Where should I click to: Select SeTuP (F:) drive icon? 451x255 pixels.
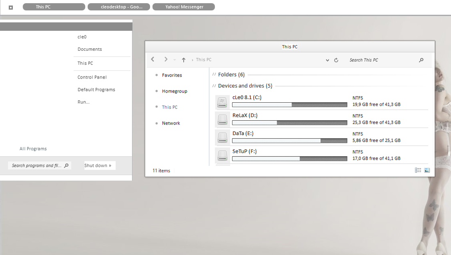[x=222, y=156]
